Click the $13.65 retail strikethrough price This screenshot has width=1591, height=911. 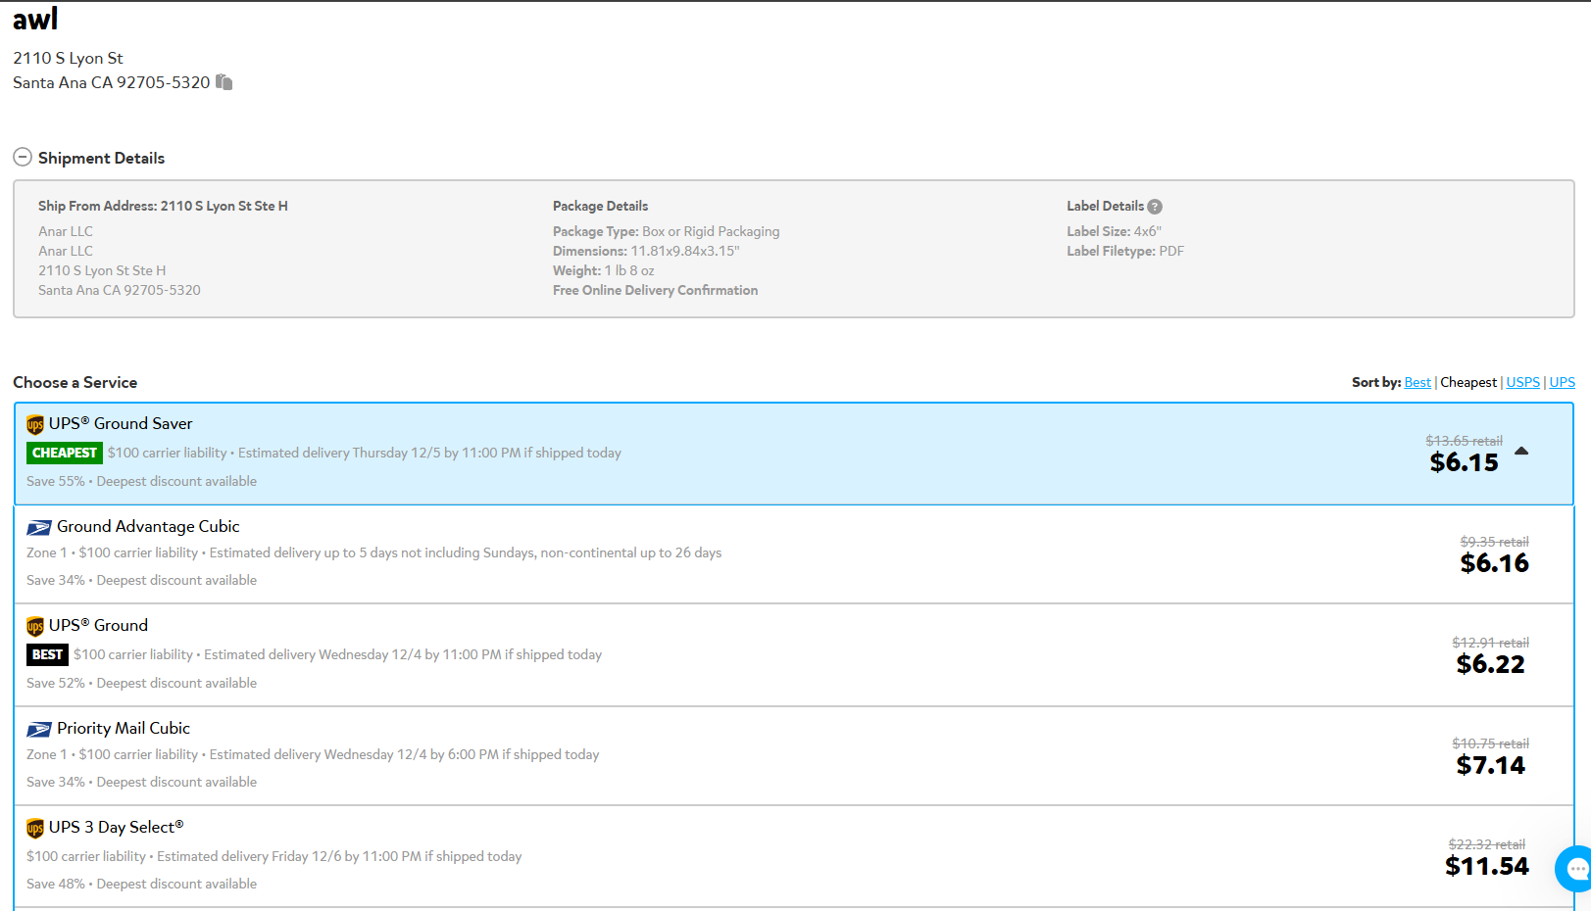(1465, 441)
